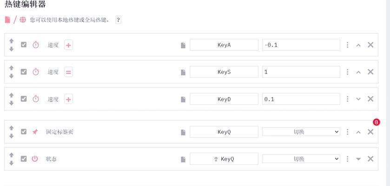
Task: Click the plus operator button in KeyD row
Action: (x=68, y=100)
